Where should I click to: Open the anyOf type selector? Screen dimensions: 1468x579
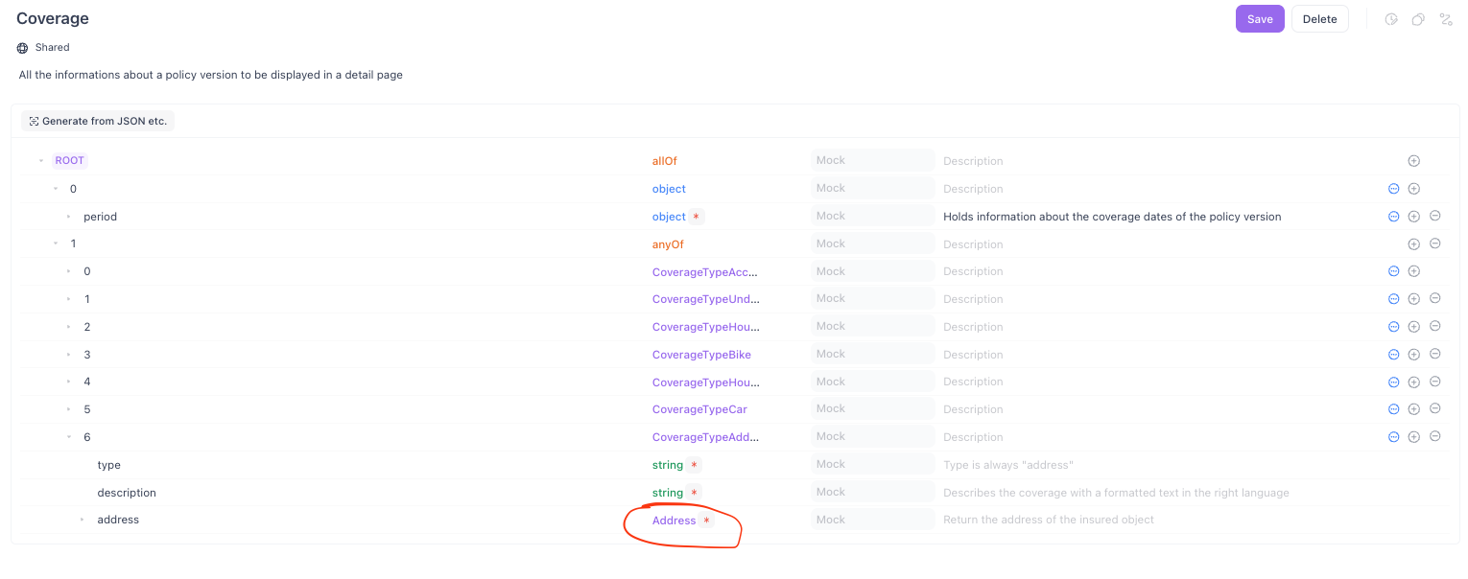pos(668,244)
